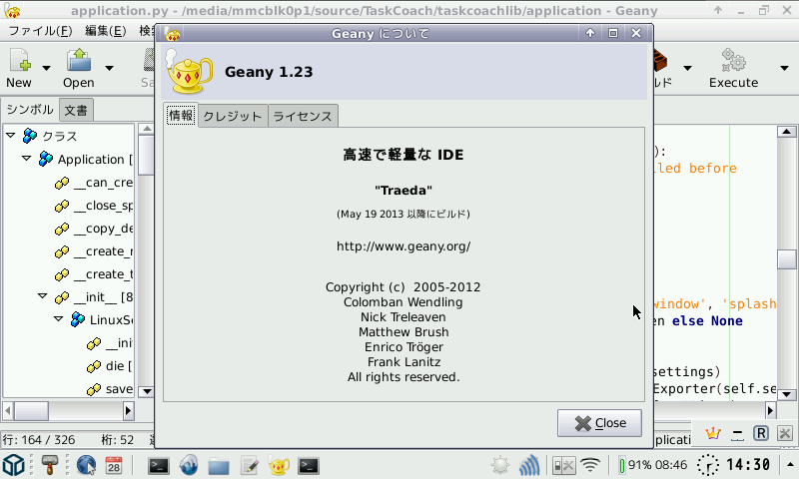Open the calendar 28 icon in taskbar

tap(114, 465)
